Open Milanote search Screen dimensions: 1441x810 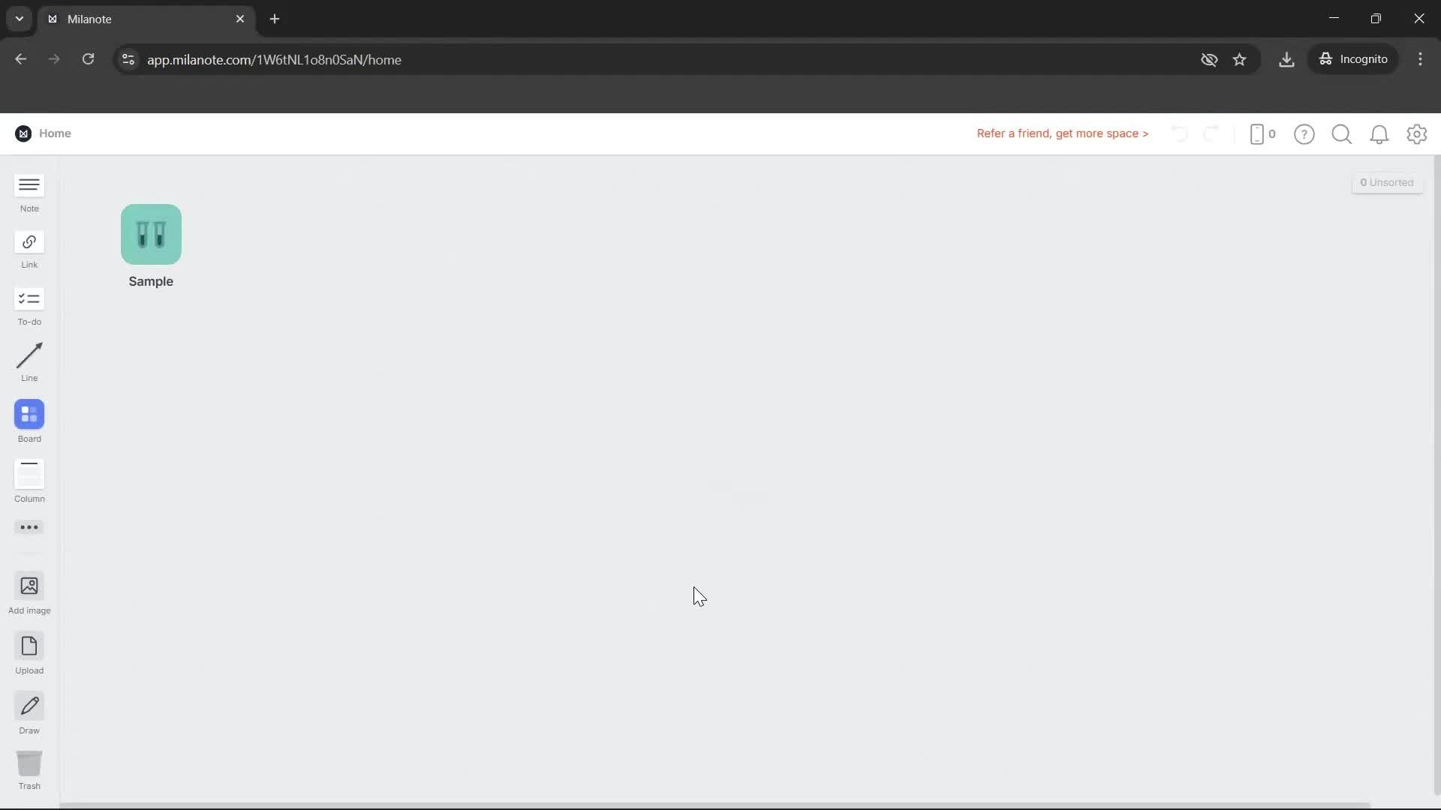tap(1341, 134)
